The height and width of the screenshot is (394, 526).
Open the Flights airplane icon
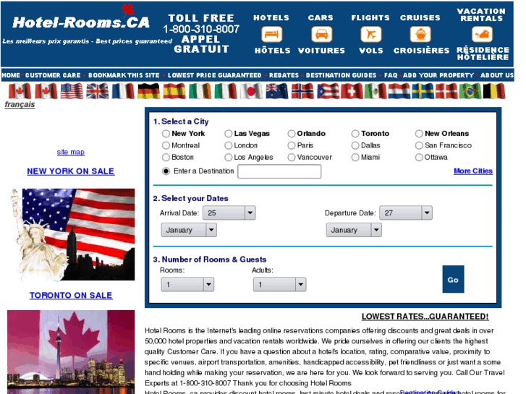[370, 34]
